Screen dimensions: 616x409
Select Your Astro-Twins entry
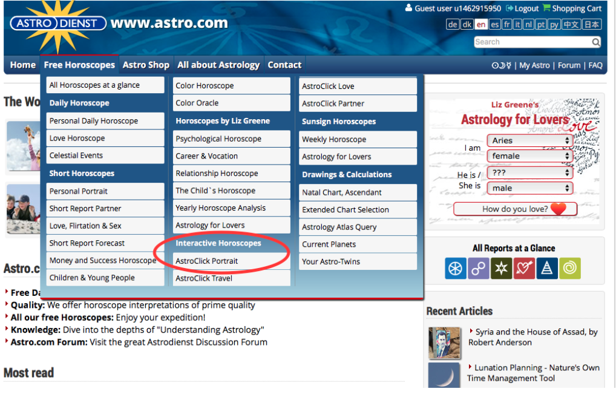tap(358, 261)
